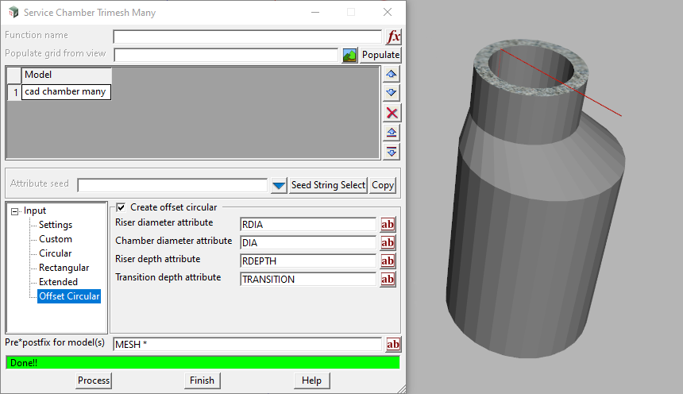The width and height of the screenshot is (683, 394).
Task: Click the move-to-top arrow icon by the grid
Action: pos(392,132)
